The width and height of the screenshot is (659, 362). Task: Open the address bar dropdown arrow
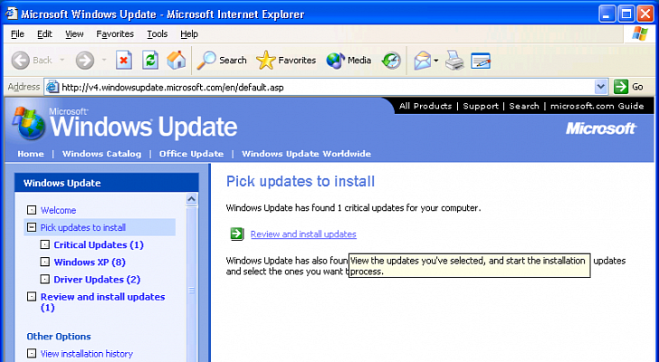coord(601,87)
